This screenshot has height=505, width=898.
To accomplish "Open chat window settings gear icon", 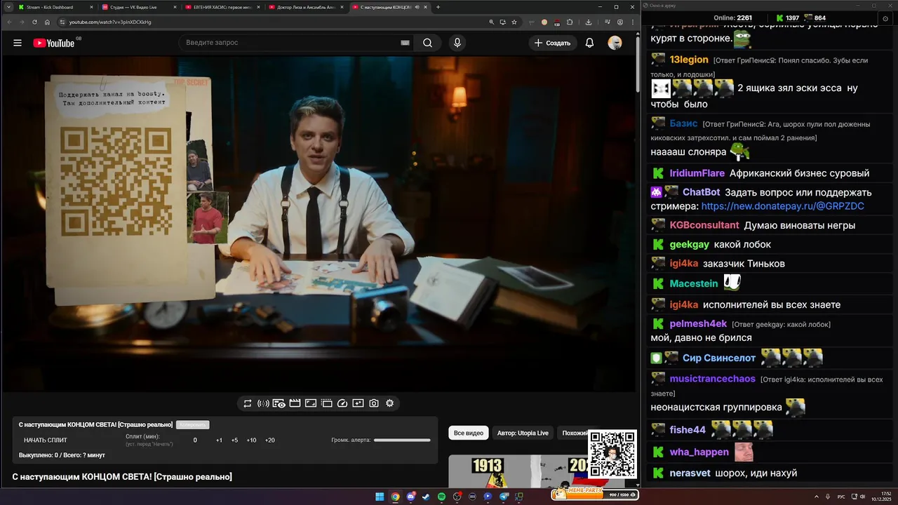I will [885, 18].
